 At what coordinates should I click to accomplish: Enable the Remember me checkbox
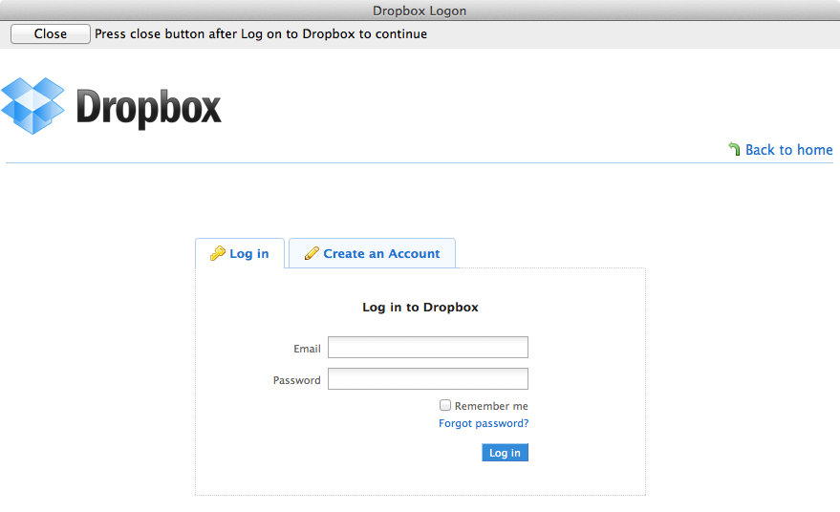(x=445, y=405)
